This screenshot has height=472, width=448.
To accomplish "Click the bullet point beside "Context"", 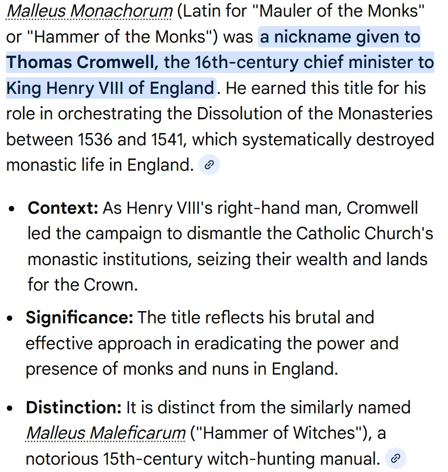I will coord(12,209).
